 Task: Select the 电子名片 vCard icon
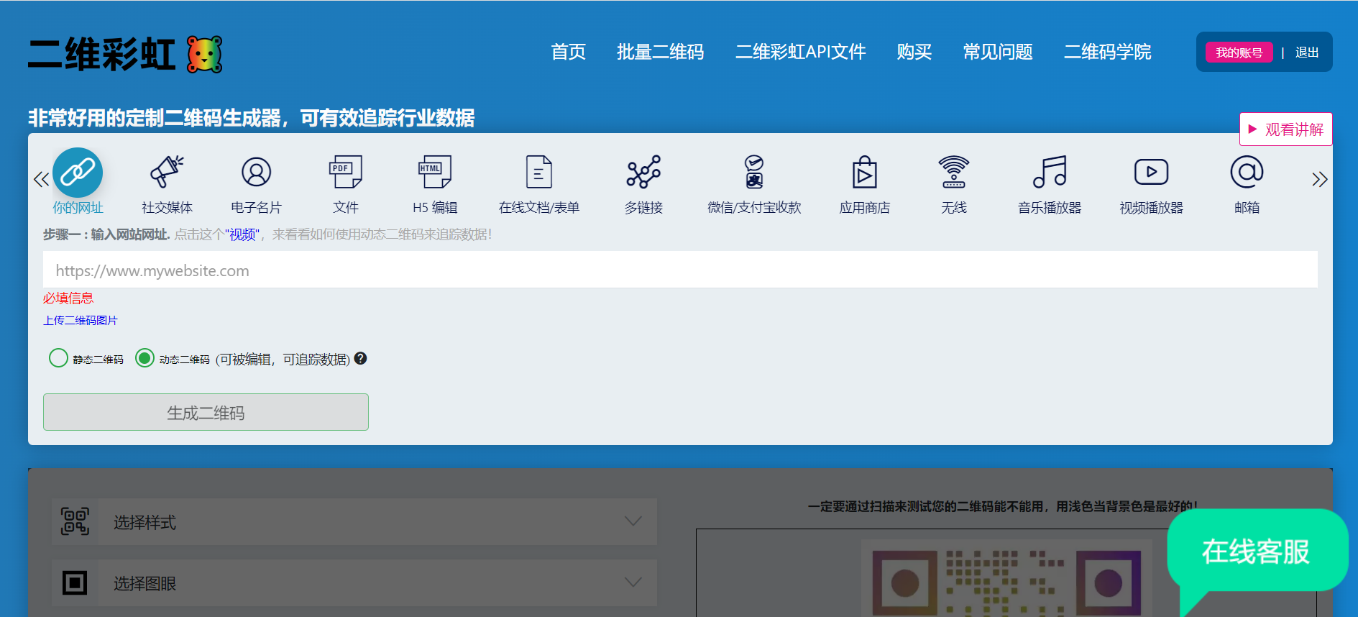[256, 173]
